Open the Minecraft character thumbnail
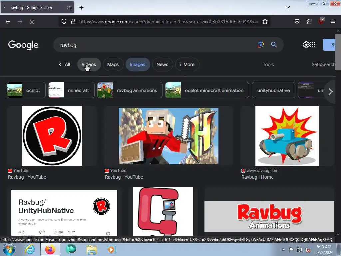 [x=169, y=136]
